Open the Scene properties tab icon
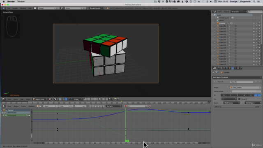The image size is (263, 148). tap(224, 68)
